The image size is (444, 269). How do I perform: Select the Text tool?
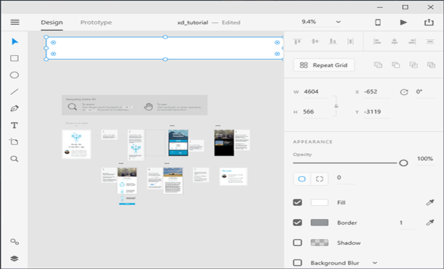click(x=14, y=126)
